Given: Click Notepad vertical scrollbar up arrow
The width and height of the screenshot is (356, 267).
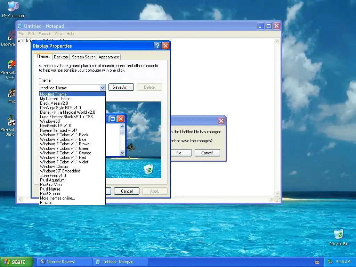Looking at the screenshot, I should 277,41.
